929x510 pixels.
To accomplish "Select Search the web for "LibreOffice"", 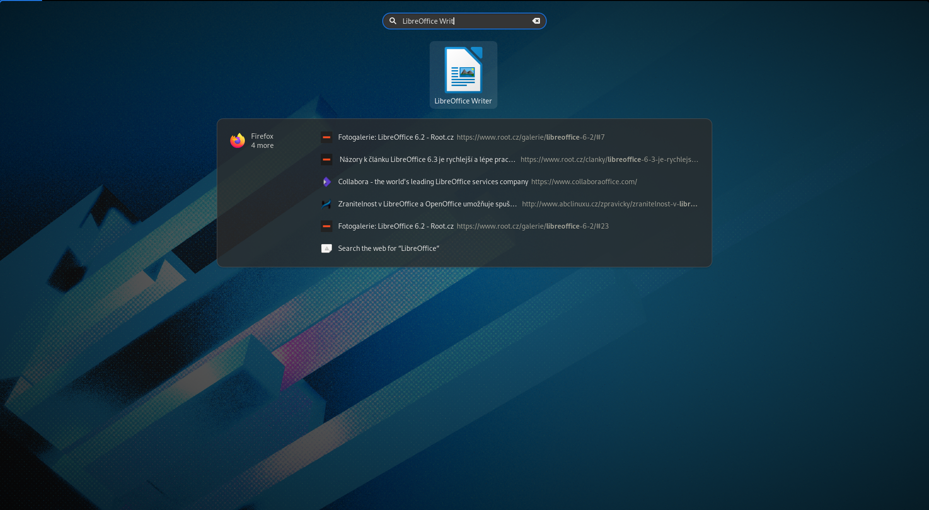I will click(x=389, y=248).
